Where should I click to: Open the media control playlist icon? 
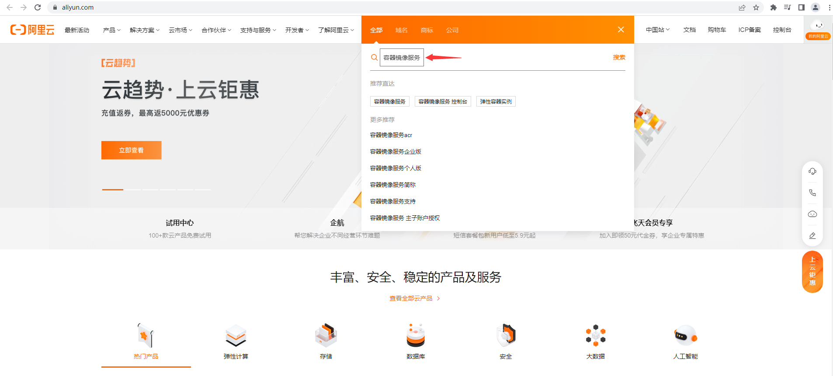(x=788, y=7)
